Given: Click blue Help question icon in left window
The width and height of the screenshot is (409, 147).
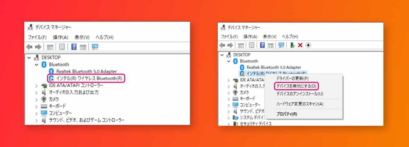Looking at the screenshot, I should coord(74,47).
